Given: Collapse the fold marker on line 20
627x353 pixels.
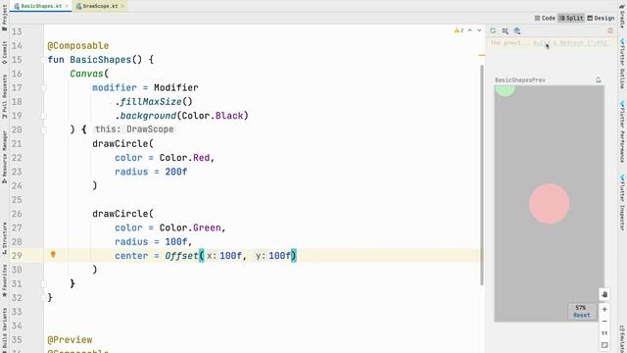Looking at the screenshot, I should point(43,129).
